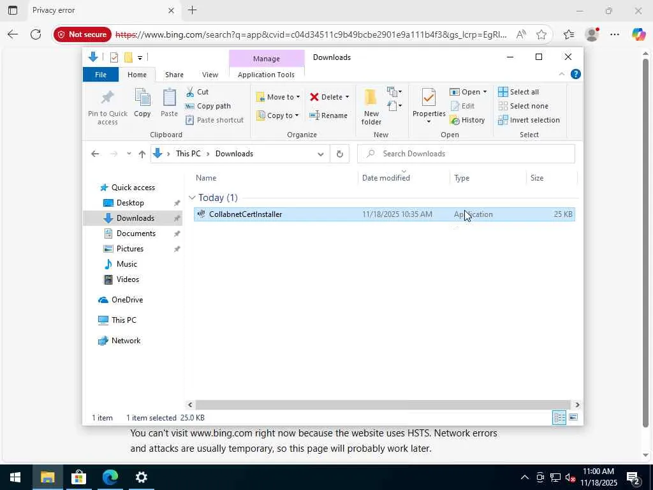Open Music folder in navigation pane
Image resolution: width=653 pixels, height=490 pixels.
click(127, 264)
